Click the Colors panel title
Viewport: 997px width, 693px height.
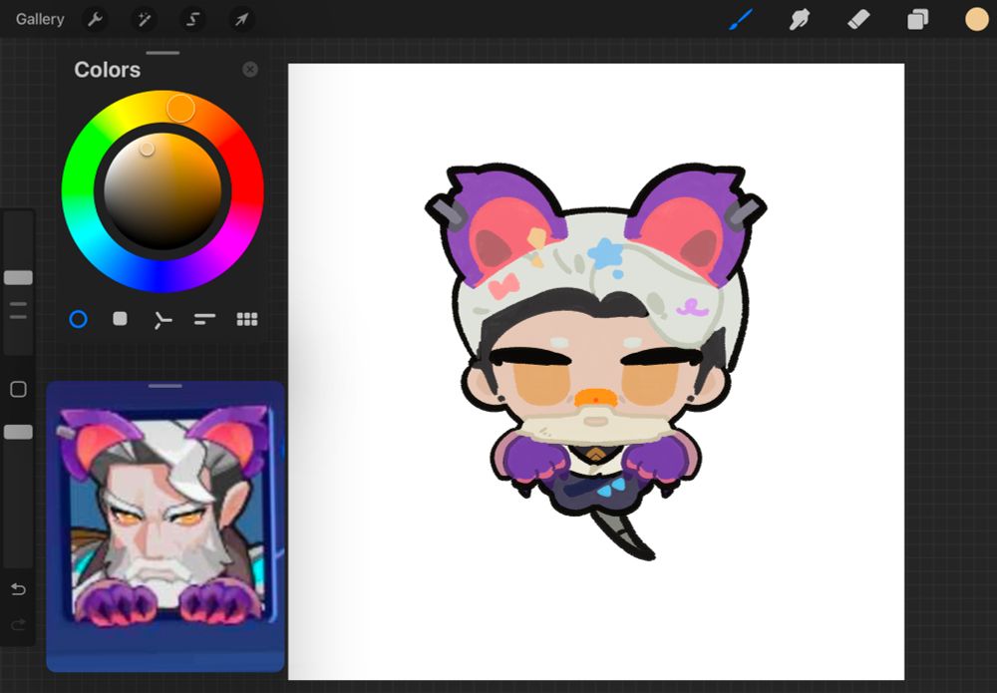coord(107,70)
